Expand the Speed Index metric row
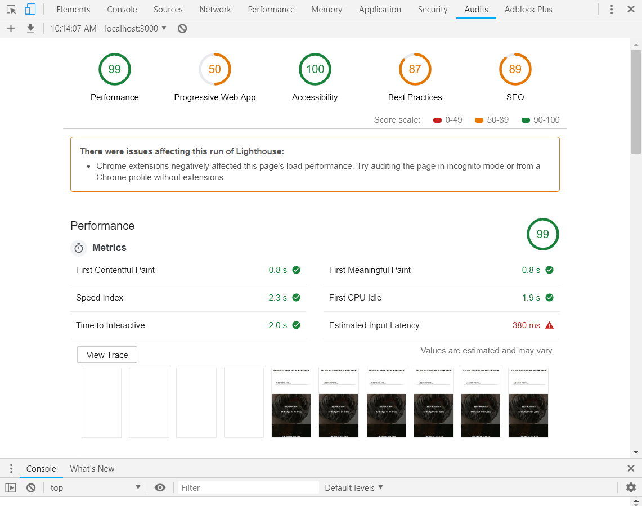 pyautogui.click(x=188, y=298)
